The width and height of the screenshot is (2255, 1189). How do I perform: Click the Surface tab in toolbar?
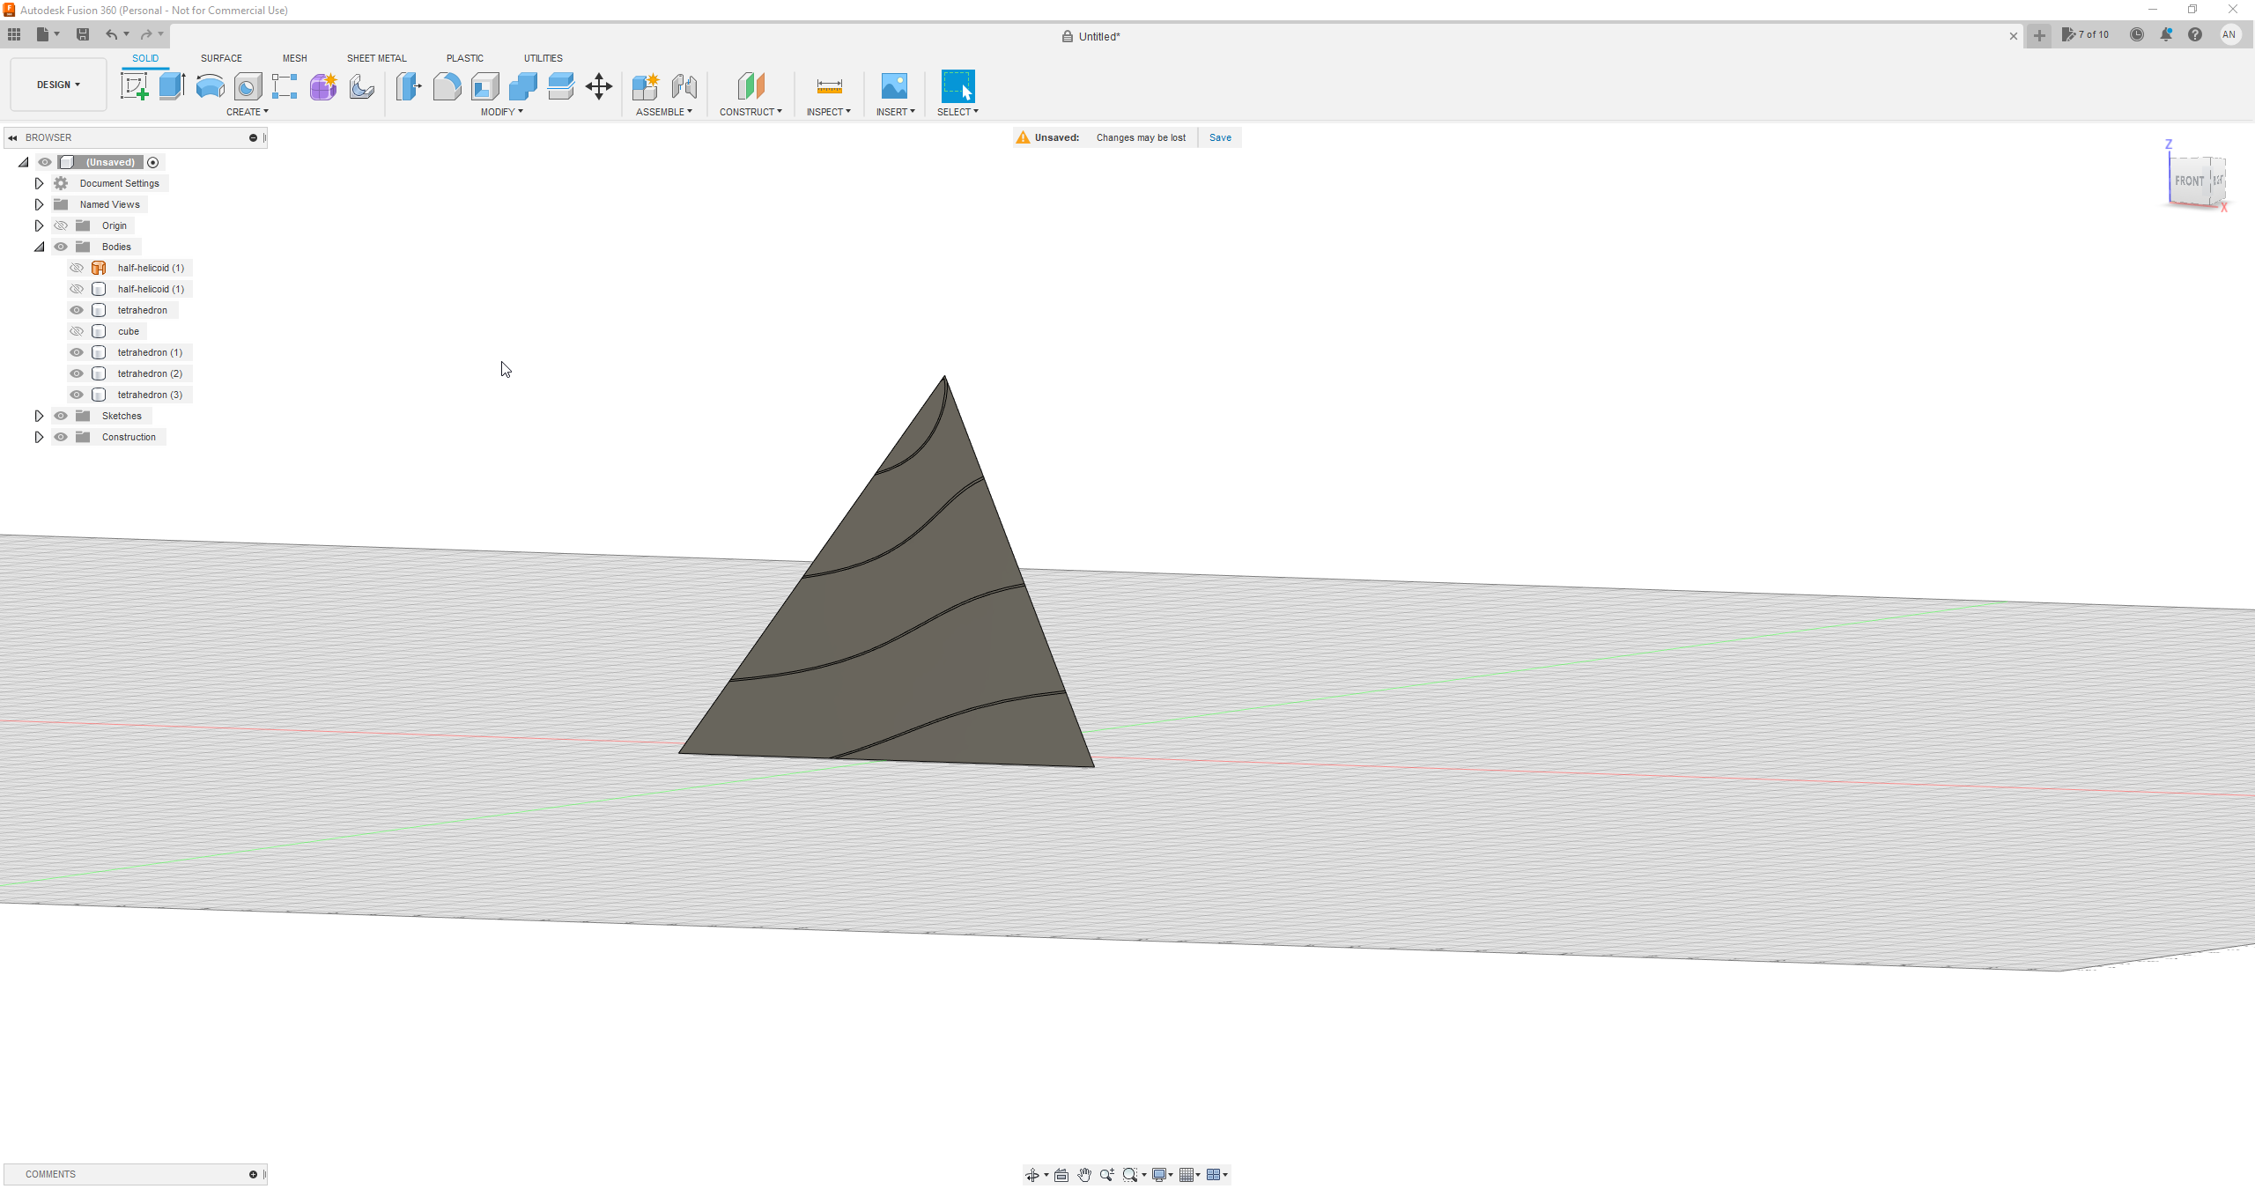pos(221,56)
